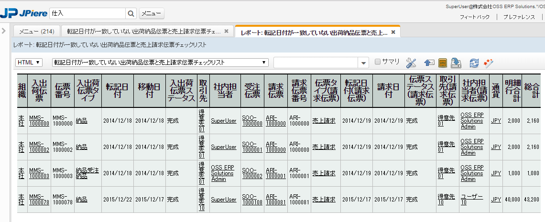Click the search magnifier icon
This screenshot has height=222, width=545.
click(131, 13)
